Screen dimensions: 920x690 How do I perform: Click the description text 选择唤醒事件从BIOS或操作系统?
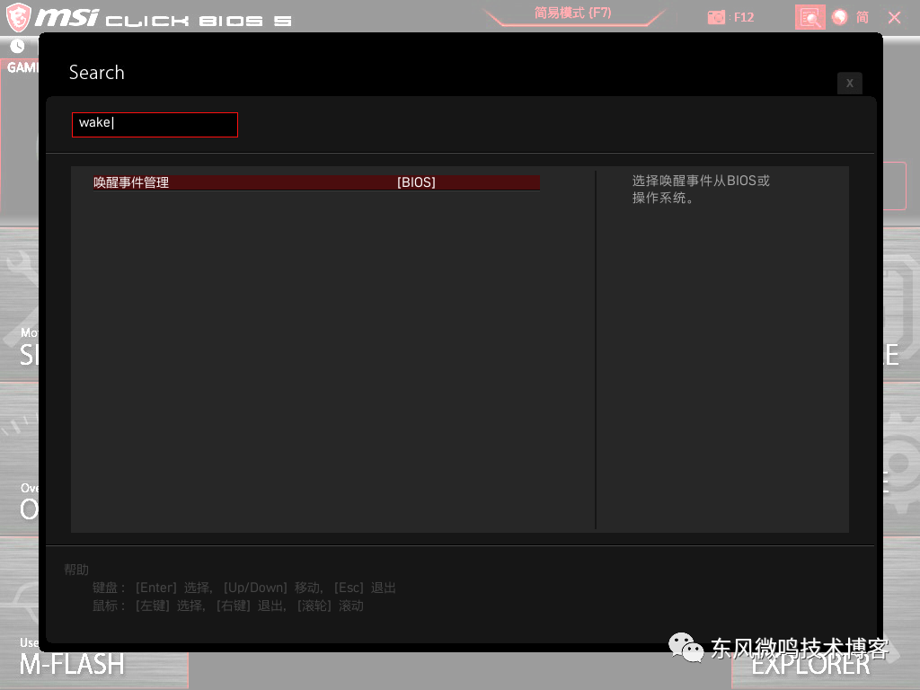tap(701, 189)
